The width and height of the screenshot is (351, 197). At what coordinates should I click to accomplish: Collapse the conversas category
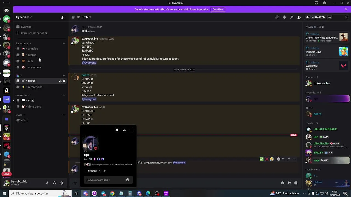point(23,95)
